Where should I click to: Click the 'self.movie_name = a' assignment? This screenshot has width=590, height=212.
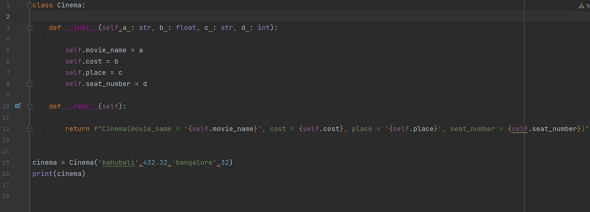(104, 51)
